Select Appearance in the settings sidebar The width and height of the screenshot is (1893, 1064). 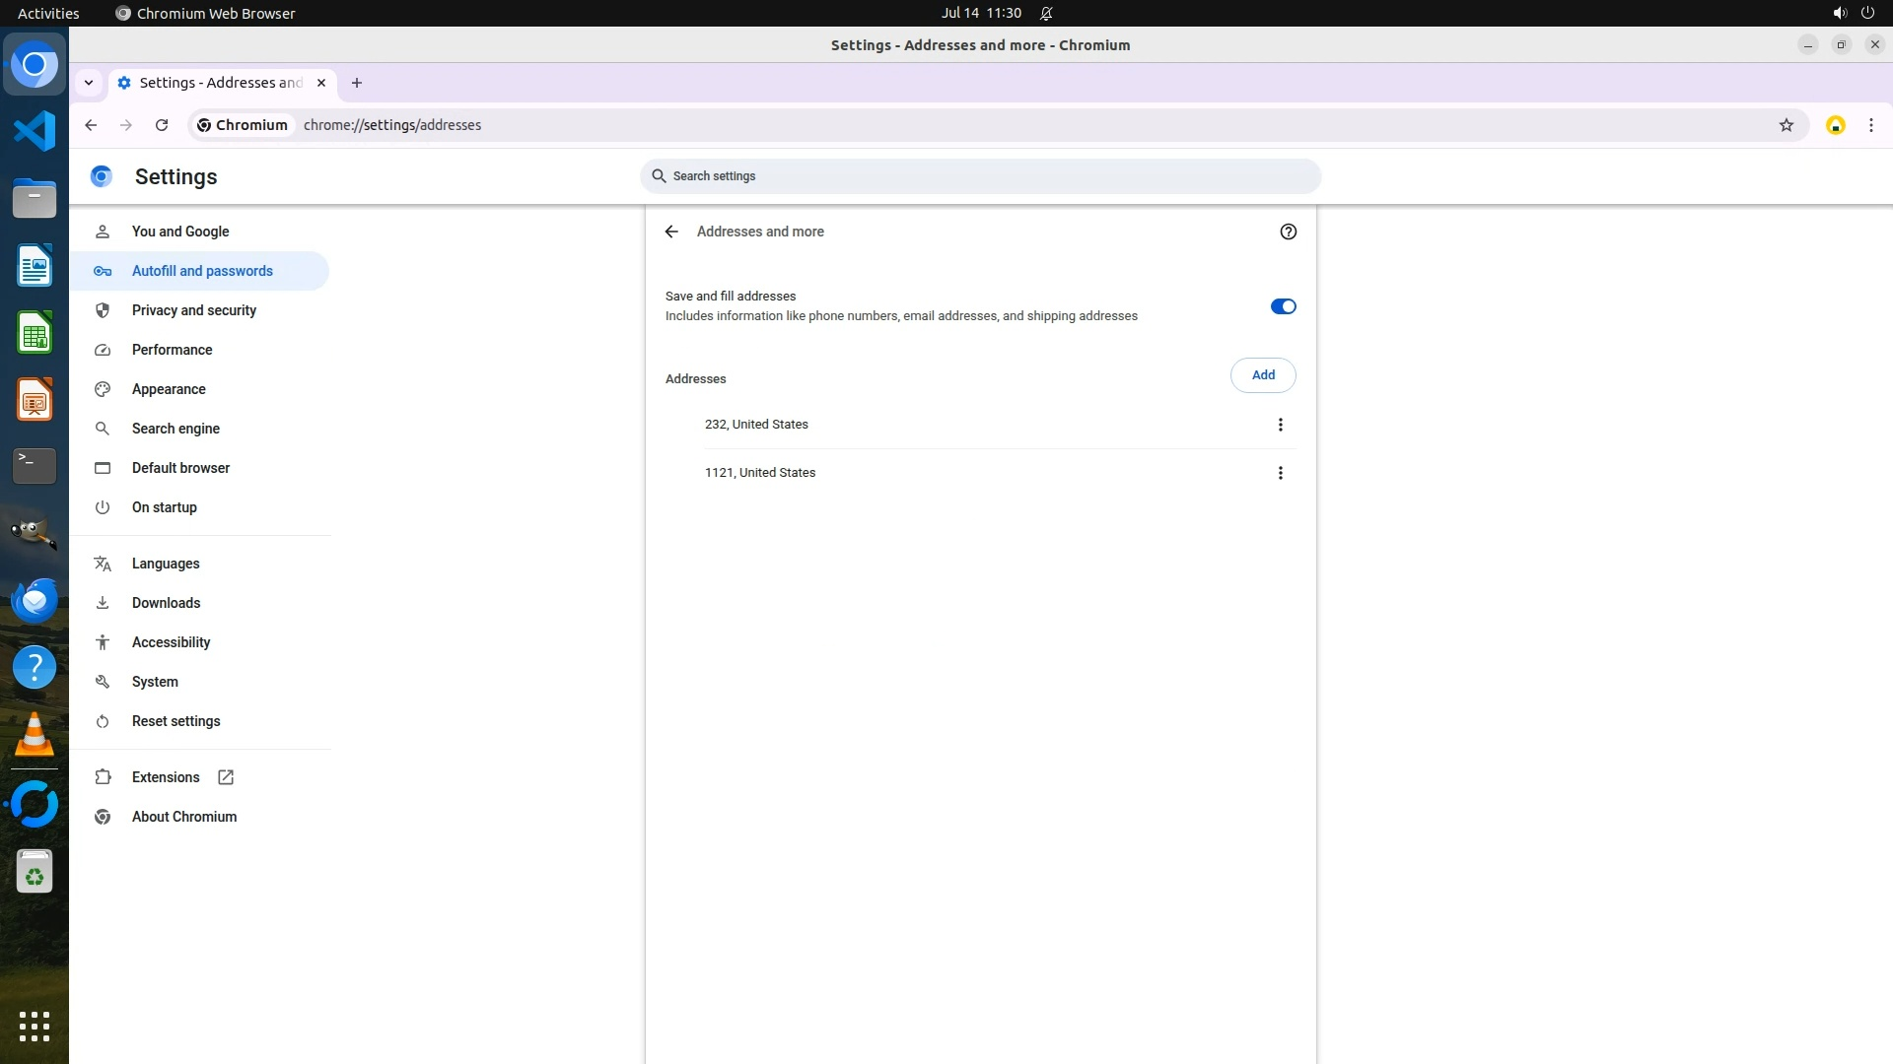tap(169, 389)
